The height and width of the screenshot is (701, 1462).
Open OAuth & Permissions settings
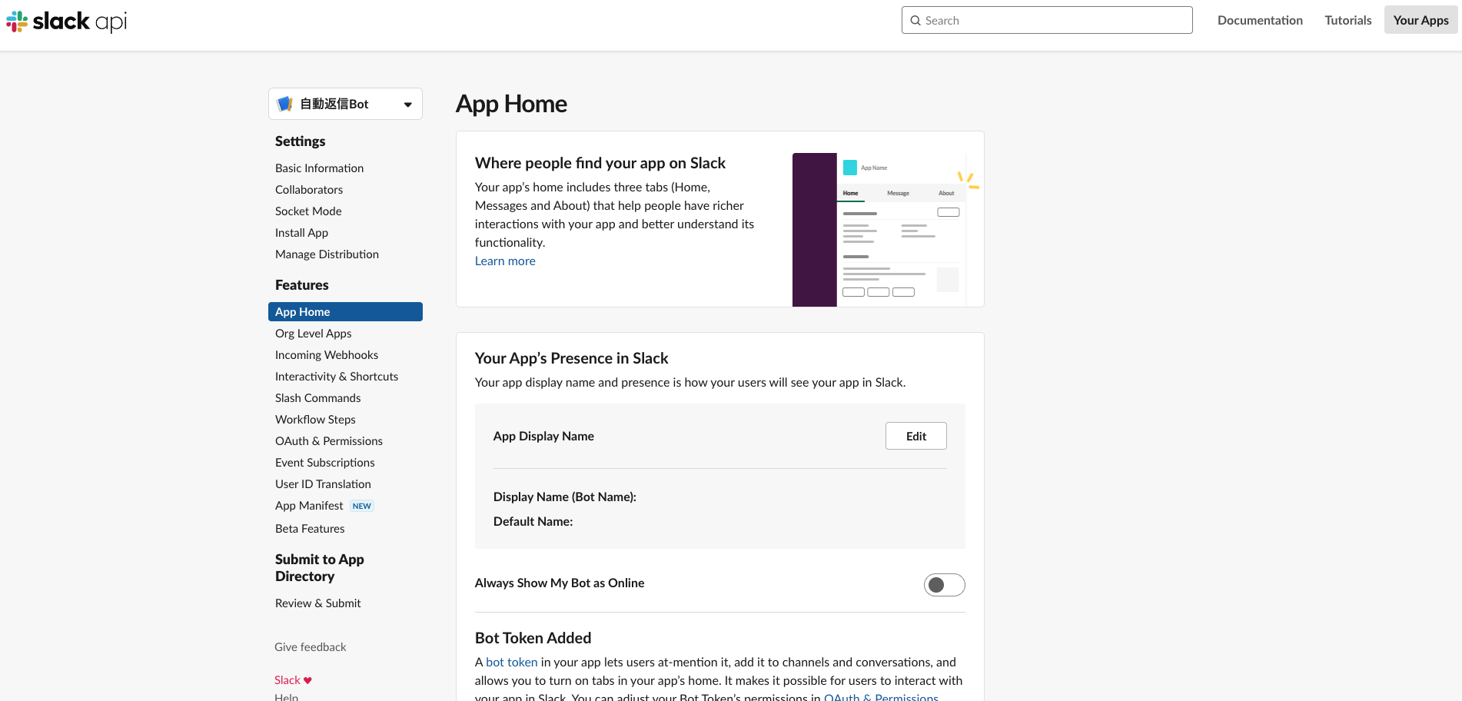[328, 440]
